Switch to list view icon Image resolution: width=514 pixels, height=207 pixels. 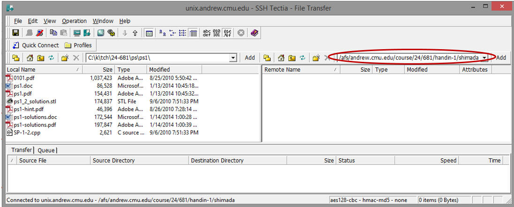tap(182, 33)
